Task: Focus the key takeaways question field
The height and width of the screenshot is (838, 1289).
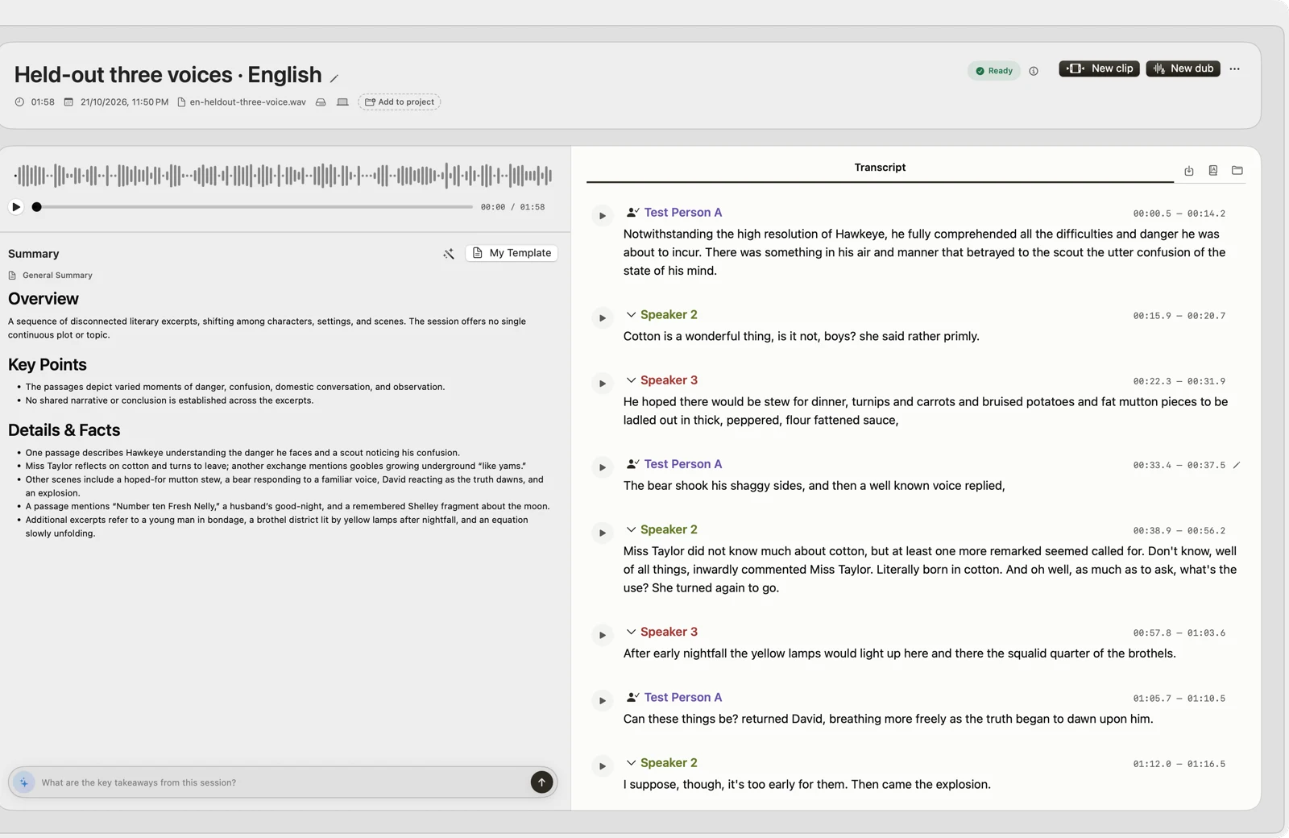Action: (x=282, y=782)
